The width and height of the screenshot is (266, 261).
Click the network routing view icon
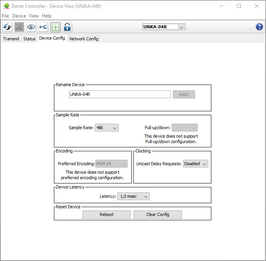pyautogui.click(x=43, y=27)
